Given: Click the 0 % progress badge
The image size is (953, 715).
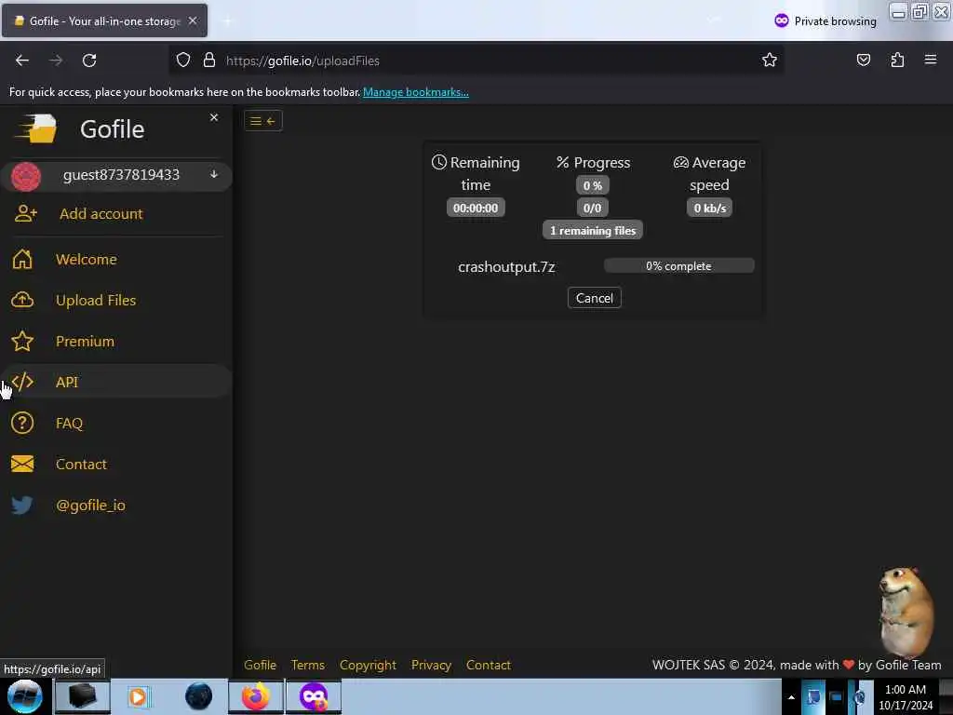Looking at the screenshot, I should (593, 185).
